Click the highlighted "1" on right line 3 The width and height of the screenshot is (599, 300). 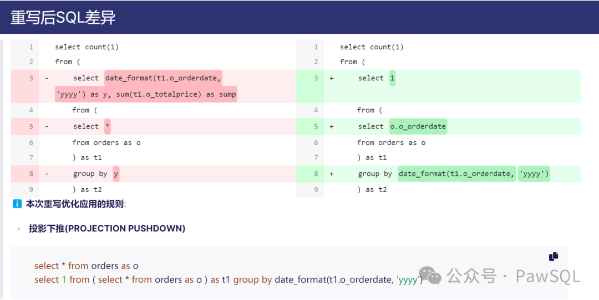tap(392, 79)
